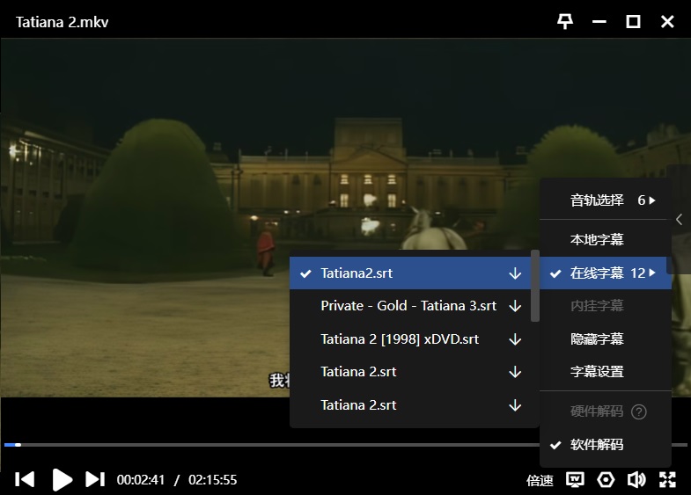This screenshot has height=495, width=691.
Task: Click the 倍速 playback speed button
Action: [540, 480]
